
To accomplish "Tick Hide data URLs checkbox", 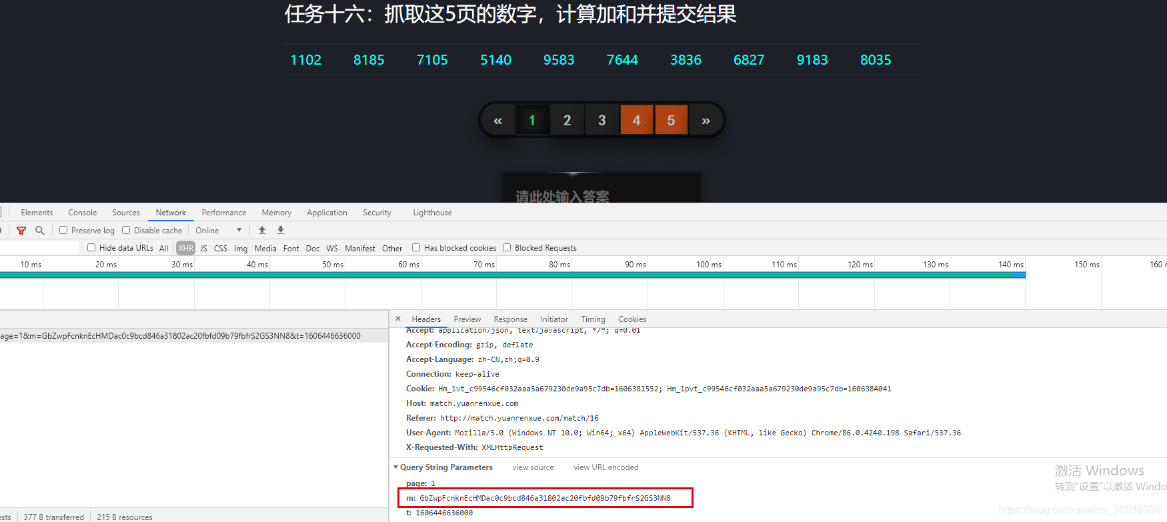I will [x=91, y=247].
